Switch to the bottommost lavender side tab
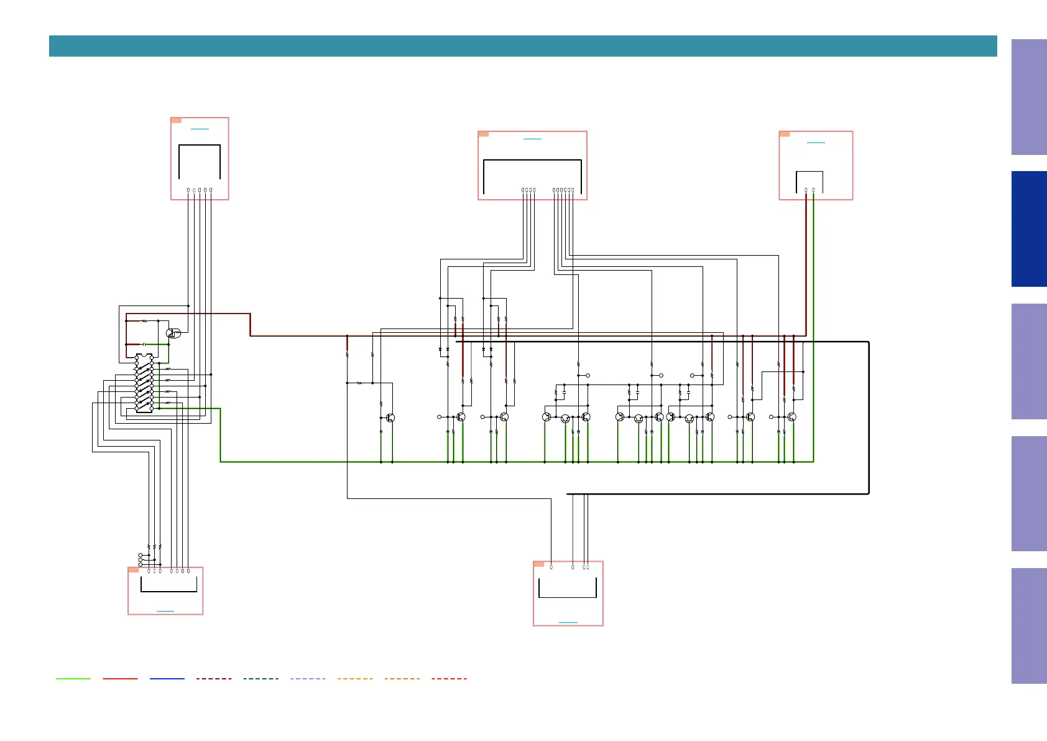The width and height of the screenshot is (1047, 741). point(1028,625)
